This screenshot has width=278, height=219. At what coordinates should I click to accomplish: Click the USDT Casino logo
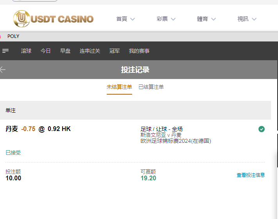[x=53, y=19]
